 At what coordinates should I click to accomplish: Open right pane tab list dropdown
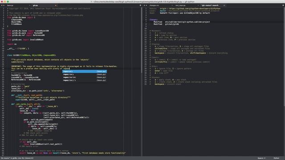point(283,5)
